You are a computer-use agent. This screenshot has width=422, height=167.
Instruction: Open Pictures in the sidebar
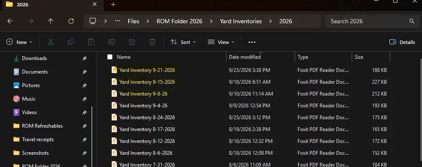coord(31,85)
